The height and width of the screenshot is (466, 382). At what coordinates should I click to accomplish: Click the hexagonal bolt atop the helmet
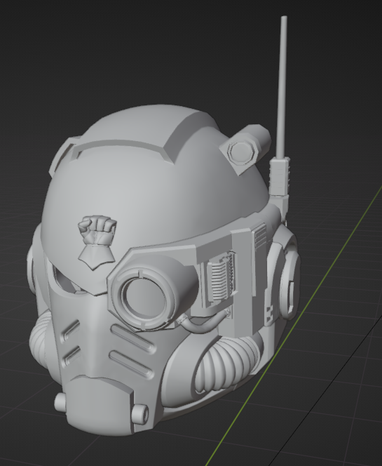click(242, 153)
